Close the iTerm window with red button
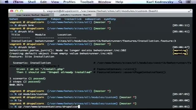This screenshot has height=110, width=196. [x=12, y=11]
